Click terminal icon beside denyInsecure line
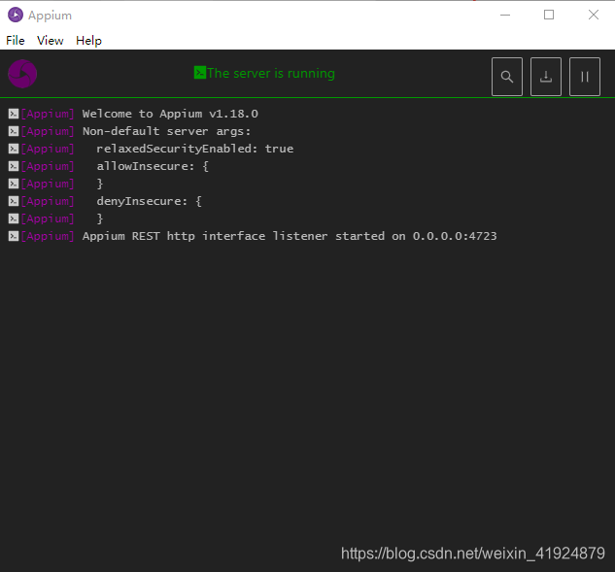Viewport: 615px width, 572px height. click(14, 201)
